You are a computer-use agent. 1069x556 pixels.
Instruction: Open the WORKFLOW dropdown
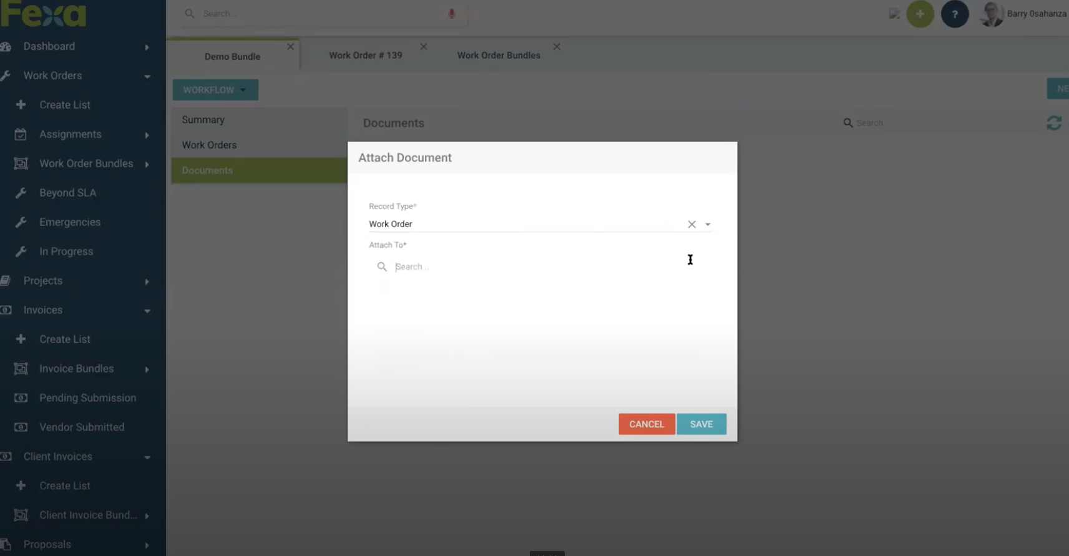click(x=215, y=90)
